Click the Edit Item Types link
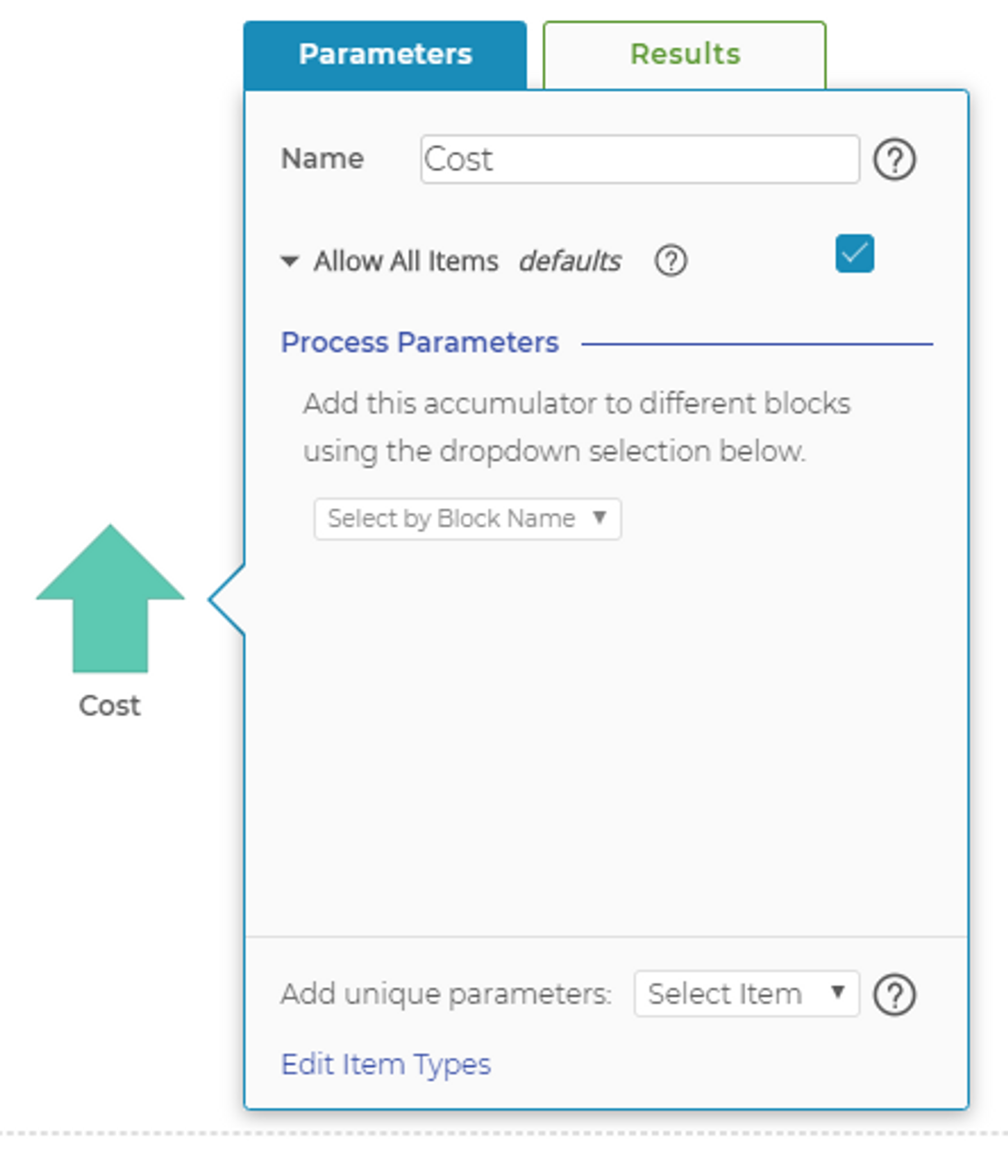This screenshot has width=1008, height=1151. 386,1064
